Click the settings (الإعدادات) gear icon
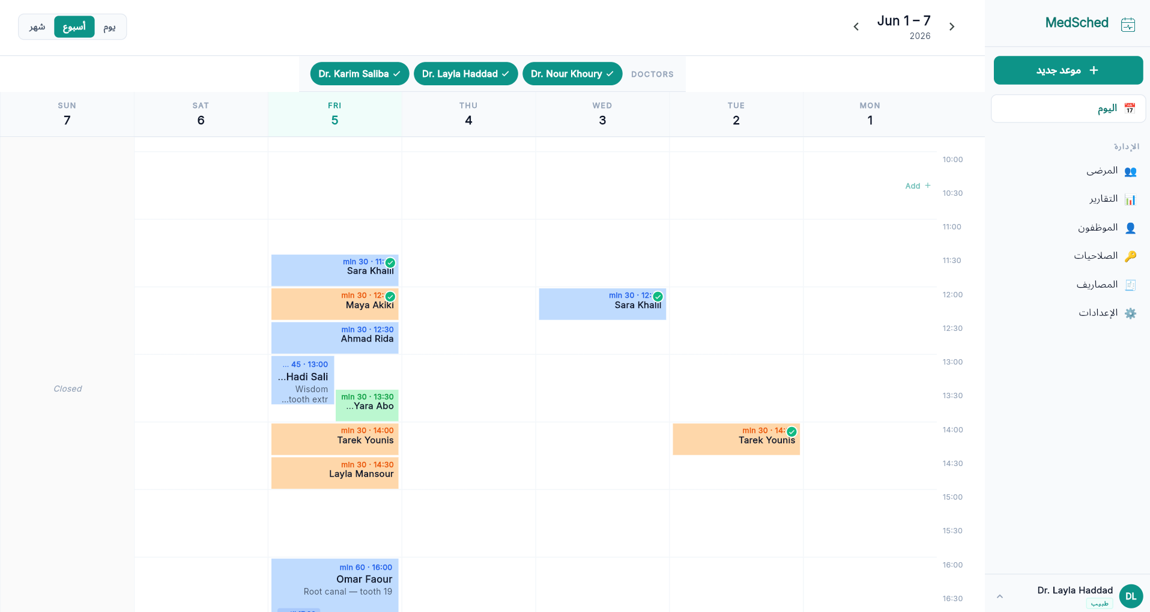Screen dimensions: 1150x612 click(x=1130, y=313)
